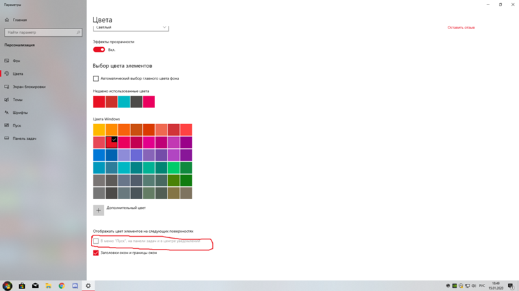Open the Discord icon on taskbar
Image resolution: width=519 pixels, height=291 pixels.
75,286
